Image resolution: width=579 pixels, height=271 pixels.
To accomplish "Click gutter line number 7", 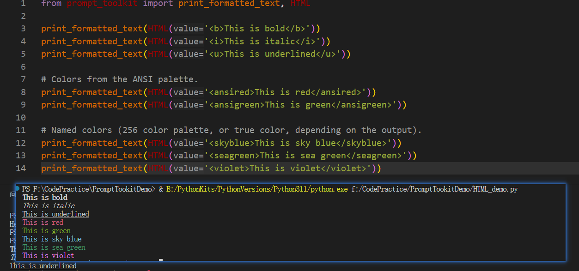I will 23,79.
